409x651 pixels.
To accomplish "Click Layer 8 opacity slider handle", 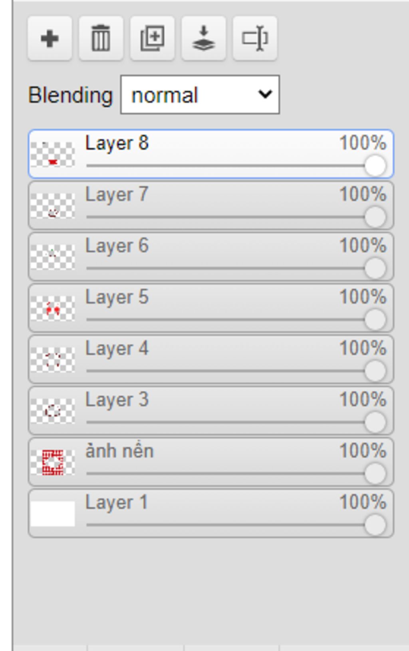I will coord(375,166).
